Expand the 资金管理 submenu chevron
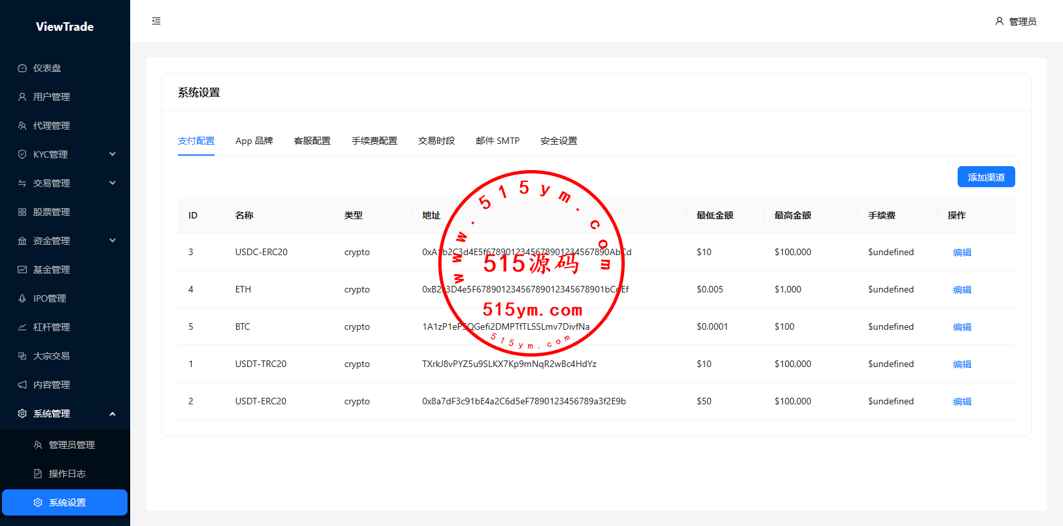The image size is (1063, 526). [x=113, y=241]
